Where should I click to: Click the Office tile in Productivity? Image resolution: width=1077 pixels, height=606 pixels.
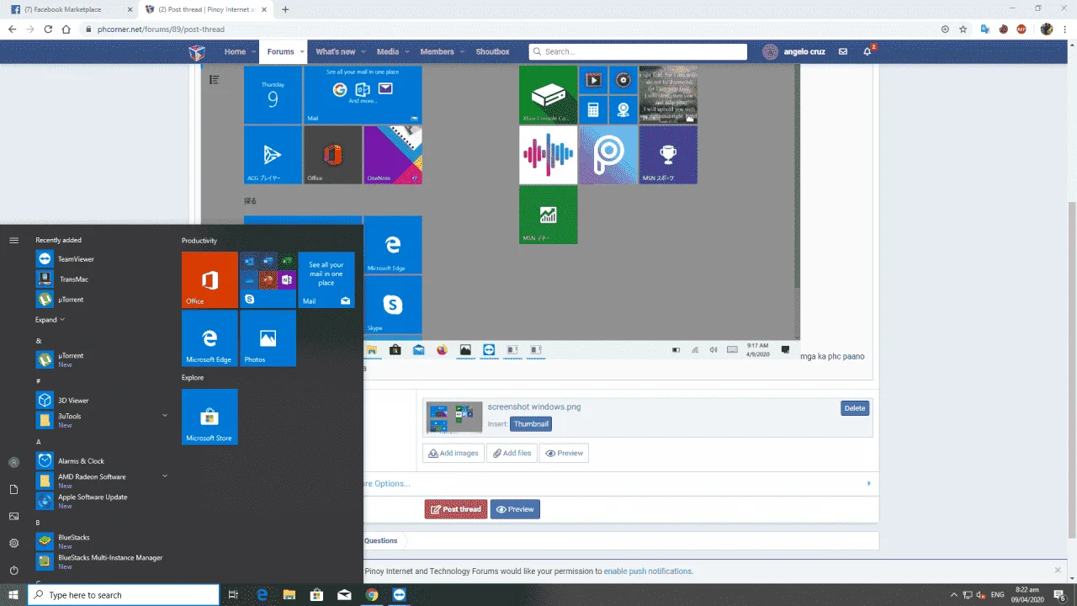pyautogui.click(x=210, y=279)
